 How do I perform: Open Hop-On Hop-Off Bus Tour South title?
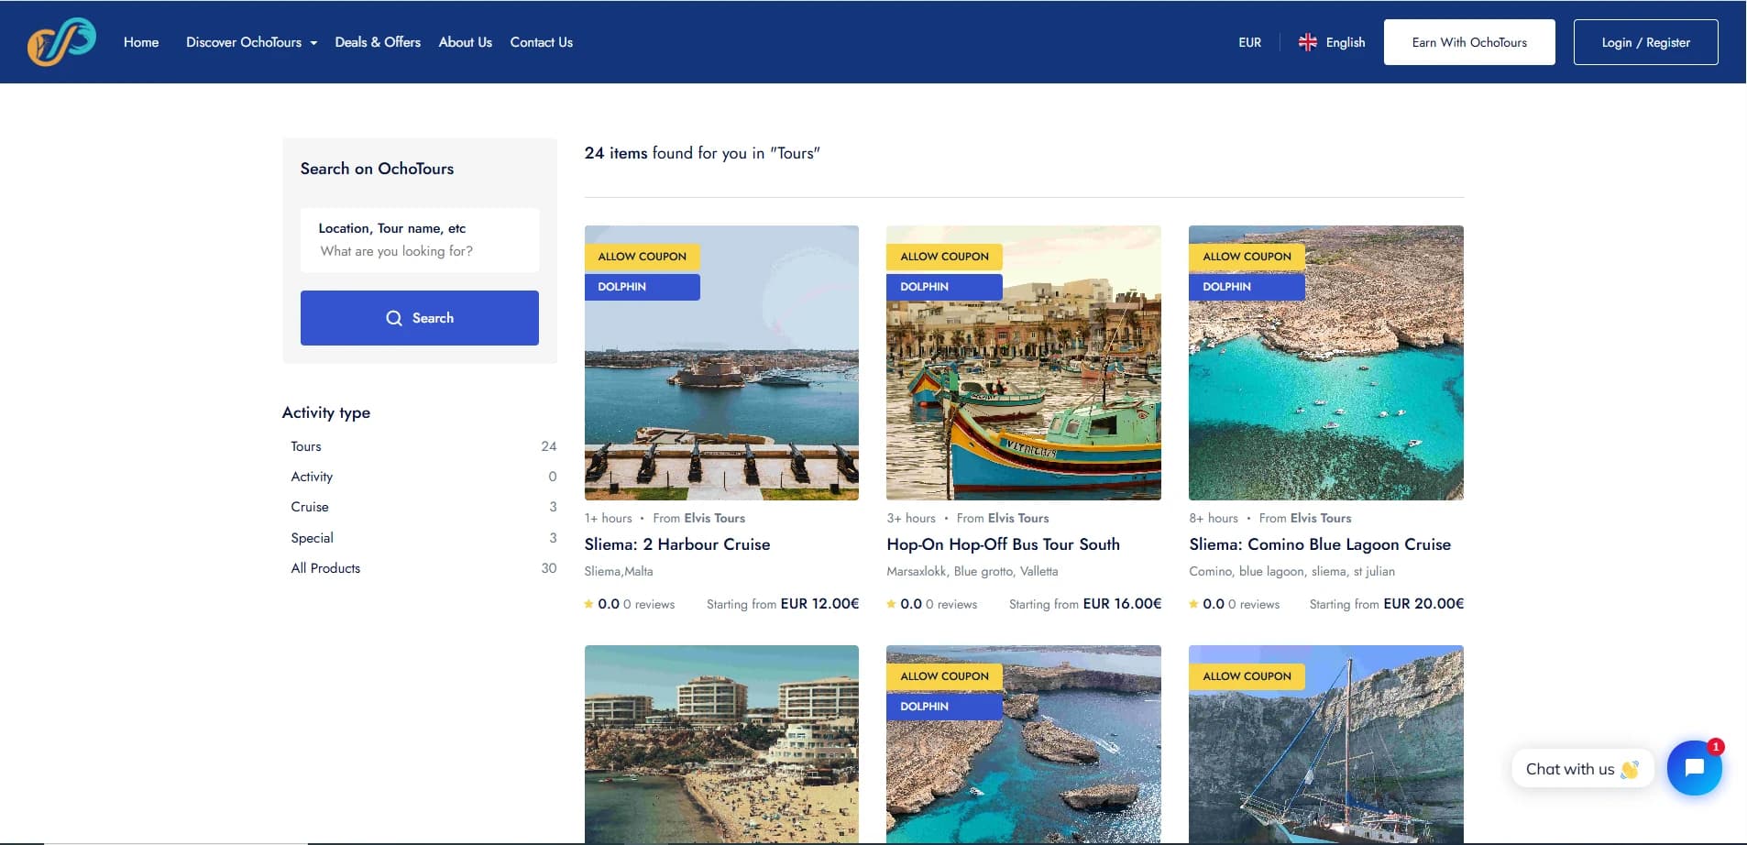pos(1003,544)
